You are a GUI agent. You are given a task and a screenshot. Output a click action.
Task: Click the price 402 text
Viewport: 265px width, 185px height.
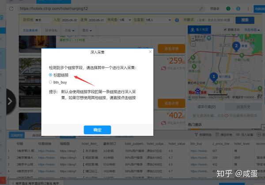click(176, 116)
